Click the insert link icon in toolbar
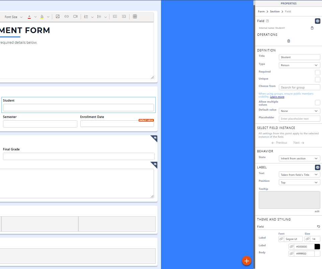The height and width of the screenshot is (269, 322). [x=67, y=16]
